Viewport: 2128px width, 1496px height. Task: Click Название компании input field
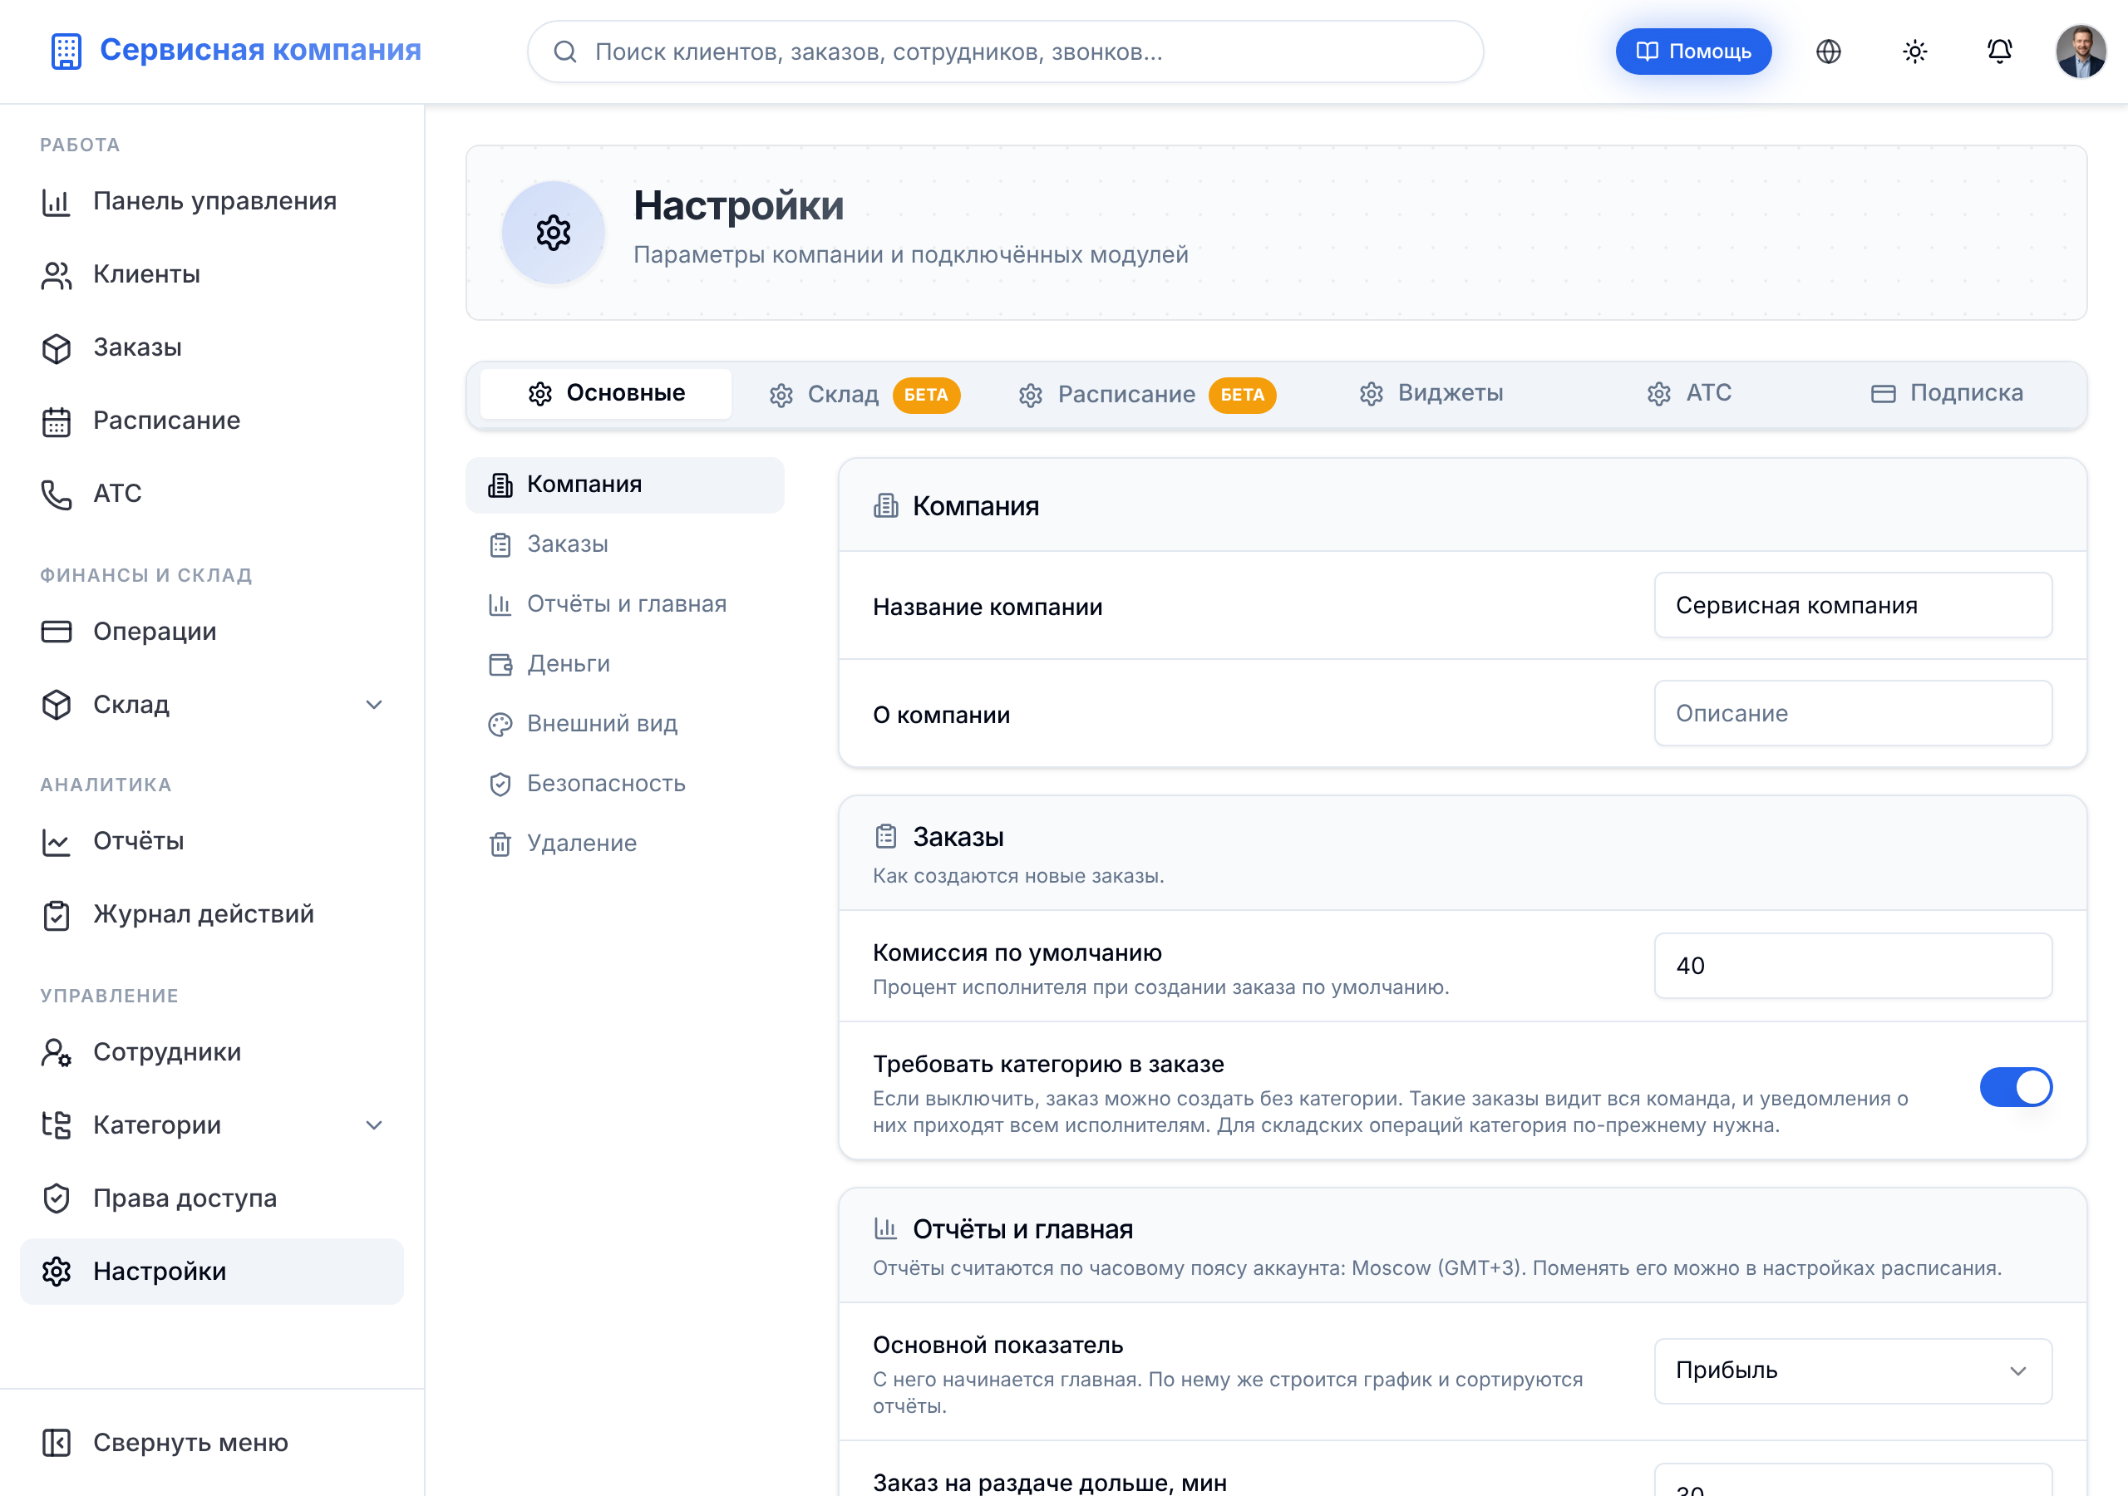(x=1853, y=605)
